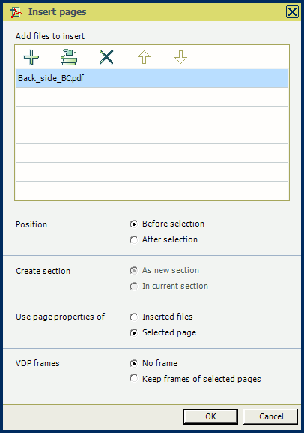Viewport: 304px width, 433px height.
Task: Choose the In current section option
Action: point(134,287)
